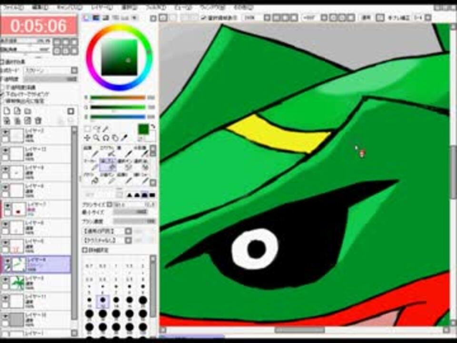Clear layer icon next to trash
Screen dimensions: 457x343
point(28,121)
